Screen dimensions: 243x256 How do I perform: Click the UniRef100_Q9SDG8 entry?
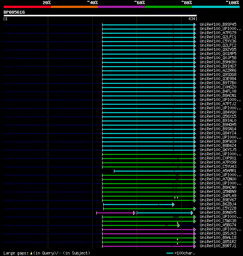pyautogui.click(x=218, y=74)
